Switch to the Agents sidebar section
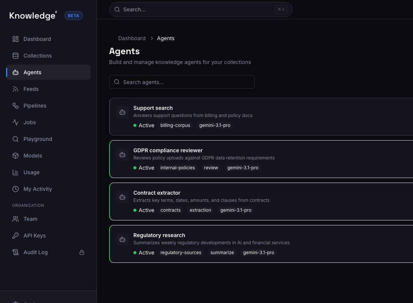Viewport: 413px width, 303px height. [x=32, y=72]
